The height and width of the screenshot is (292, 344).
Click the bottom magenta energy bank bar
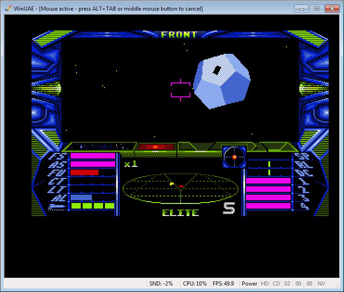(268, 206)
